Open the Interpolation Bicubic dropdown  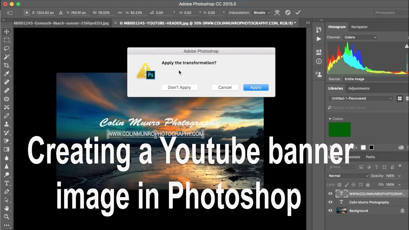[x=261, y=13]
